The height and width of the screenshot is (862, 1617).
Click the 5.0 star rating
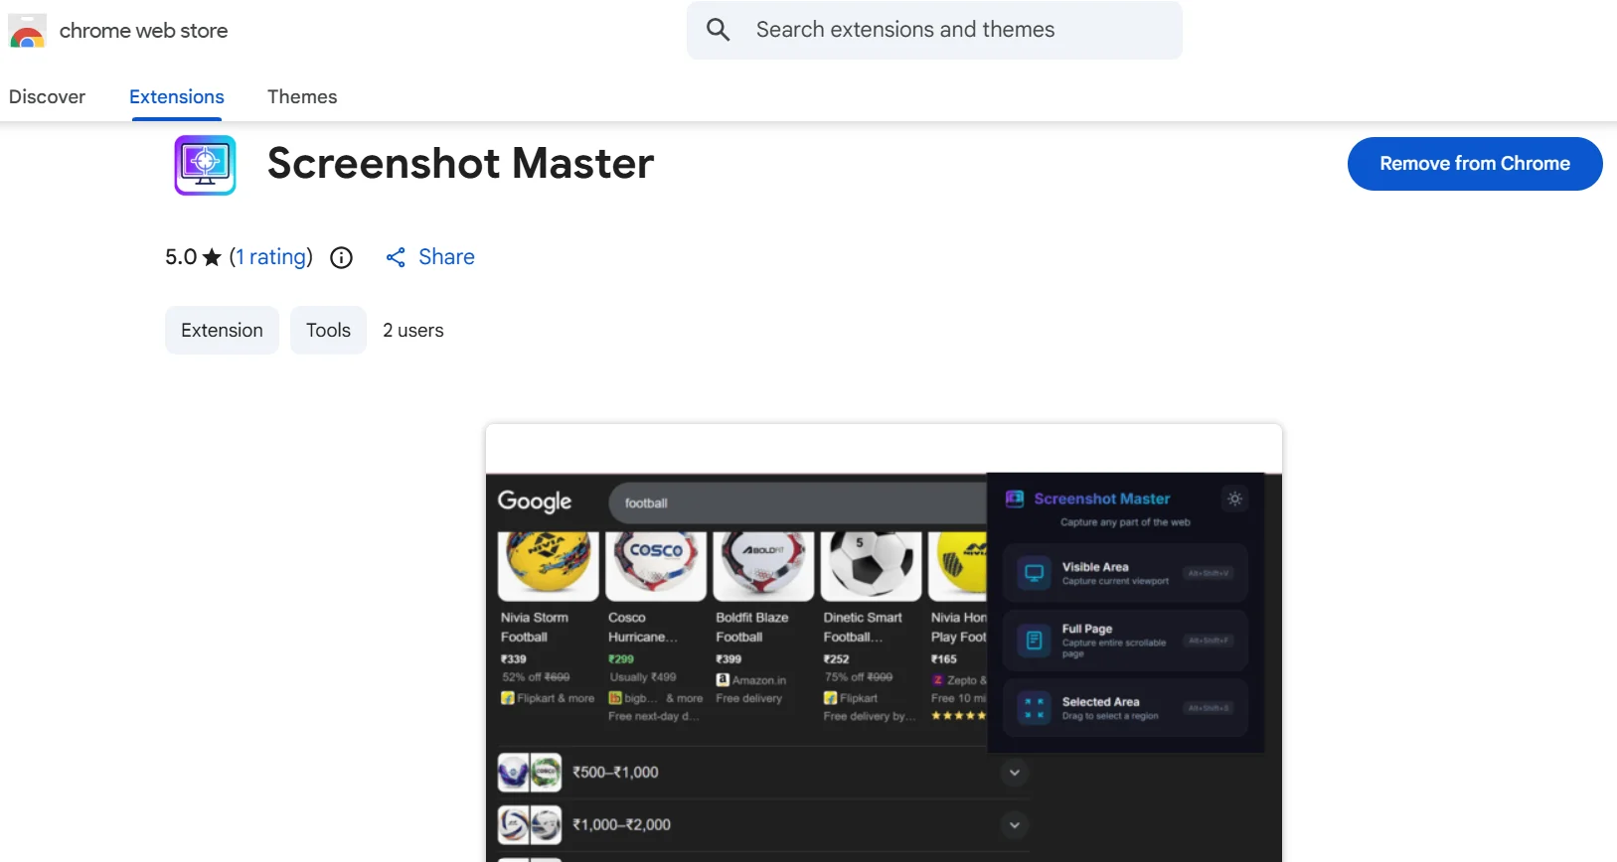click(193, 257)
